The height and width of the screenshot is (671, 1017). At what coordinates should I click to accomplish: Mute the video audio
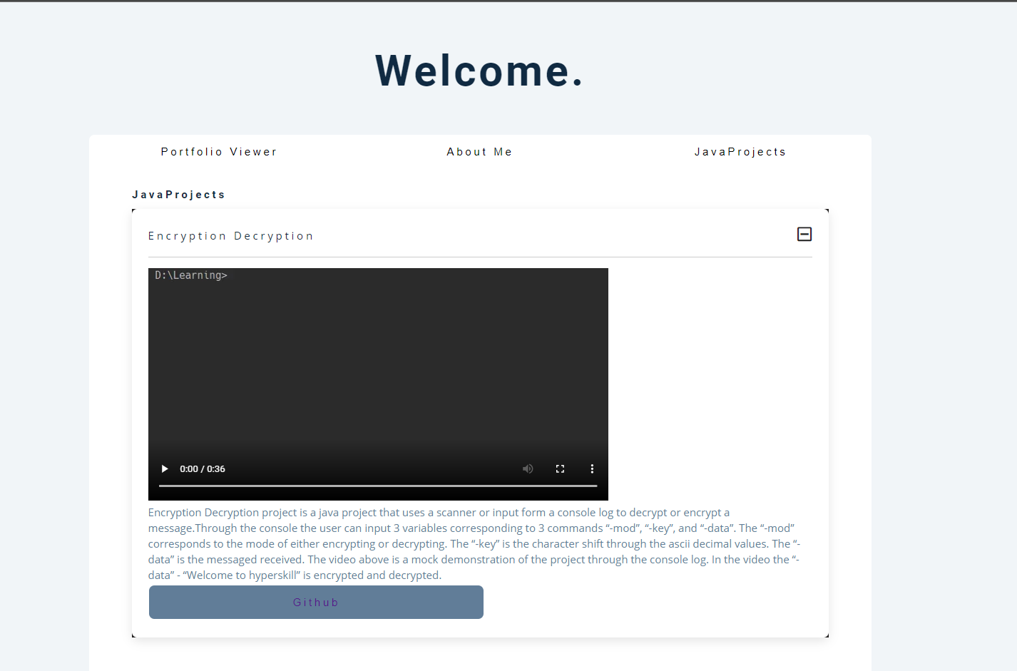[x=528, y=468]
